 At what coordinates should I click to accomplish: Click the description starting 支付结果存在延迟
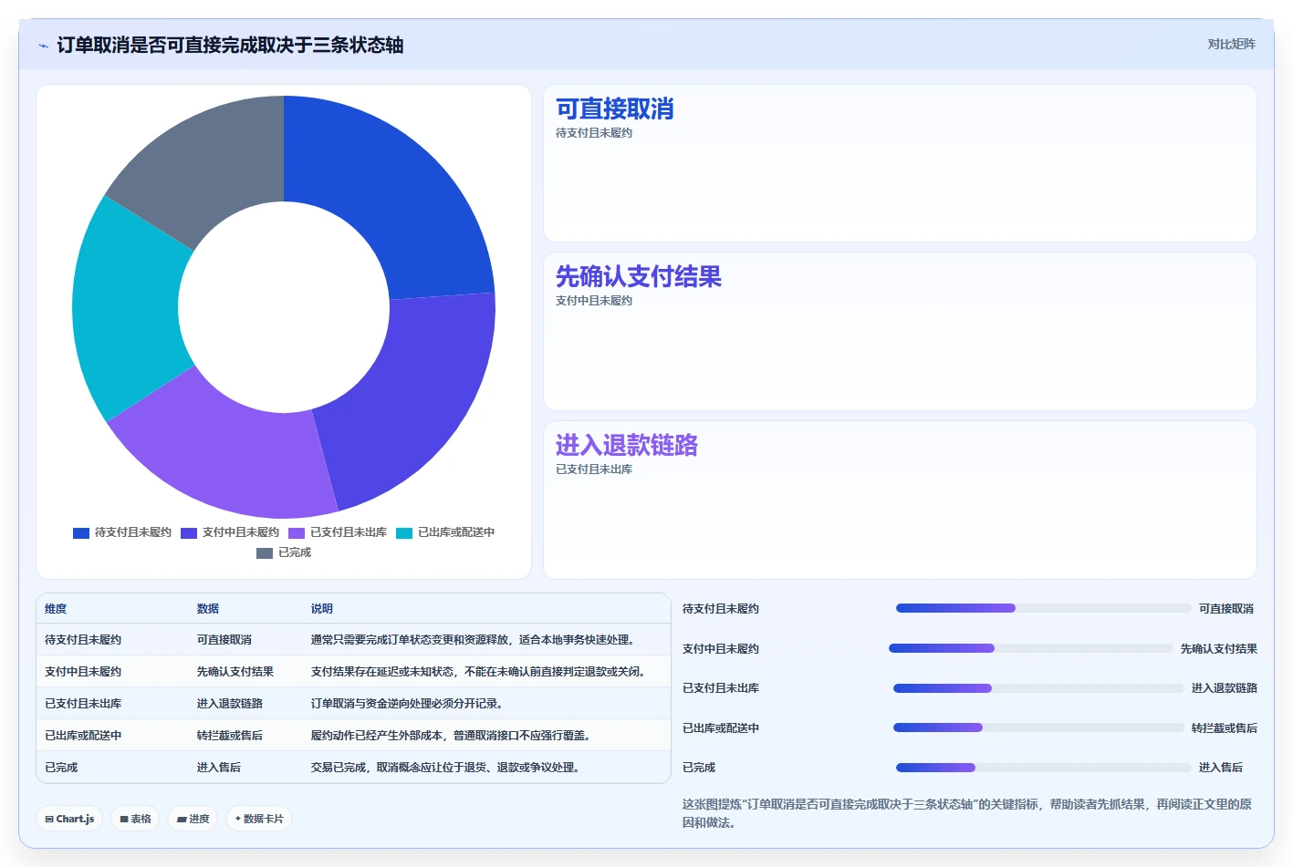[x=481, y=672]
